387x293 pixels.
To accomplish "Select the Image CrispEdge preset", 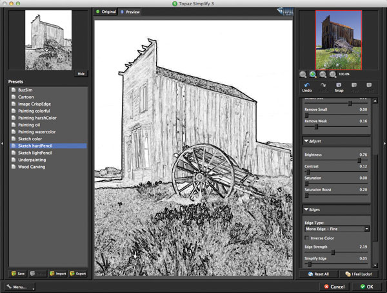I will click(x=48, y=104).
